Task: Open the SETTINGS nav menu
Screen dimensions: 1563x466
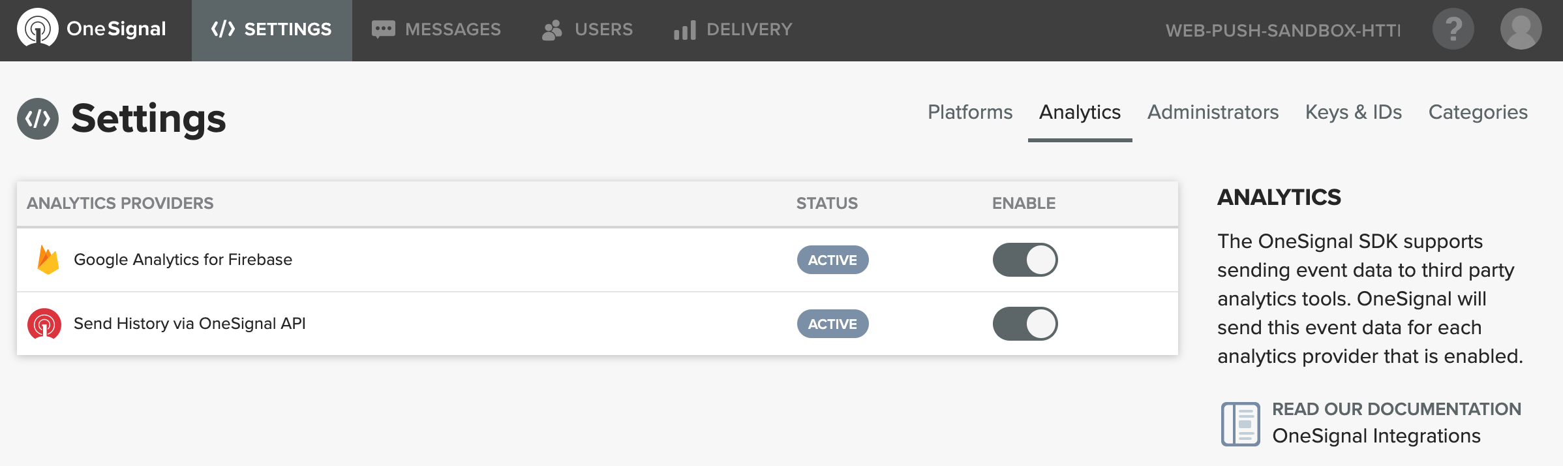Action: tap(272, 31)
